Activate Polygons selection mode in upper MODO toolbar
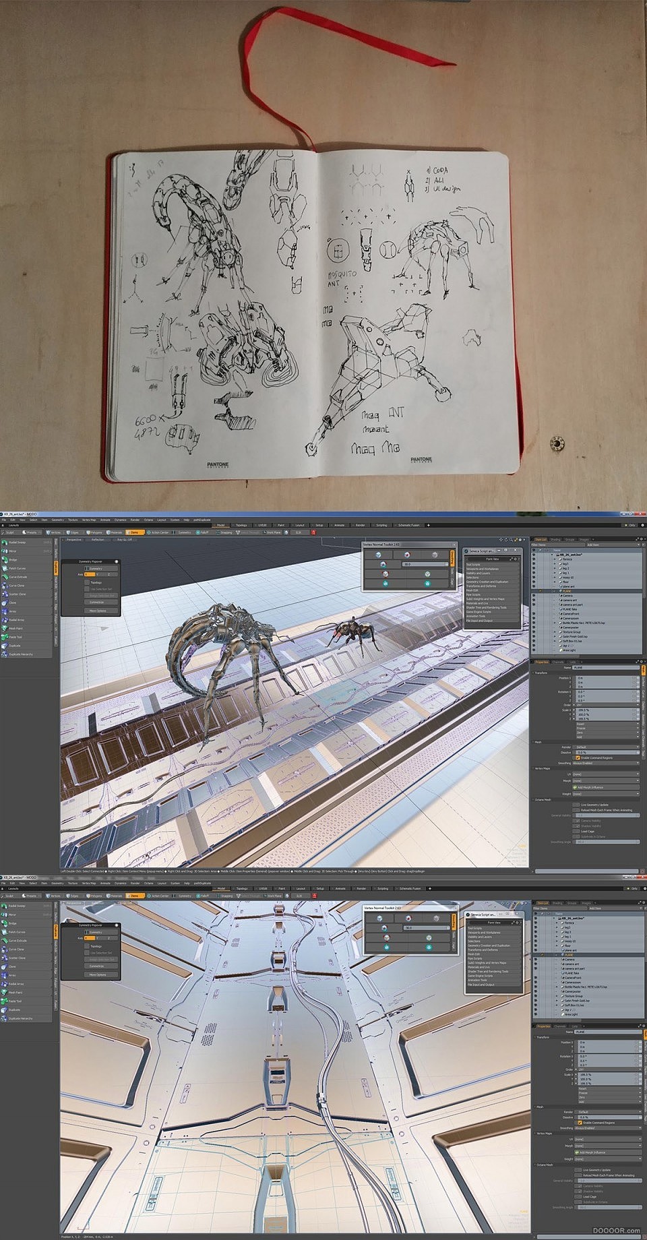647x1240 pixels. [x=94, y=532]
